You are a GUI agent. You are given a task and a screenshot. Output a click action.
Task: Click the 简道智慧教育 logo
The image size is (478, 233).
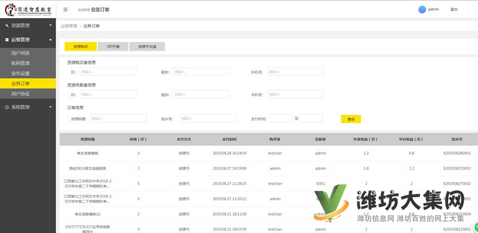pos(28,10)
